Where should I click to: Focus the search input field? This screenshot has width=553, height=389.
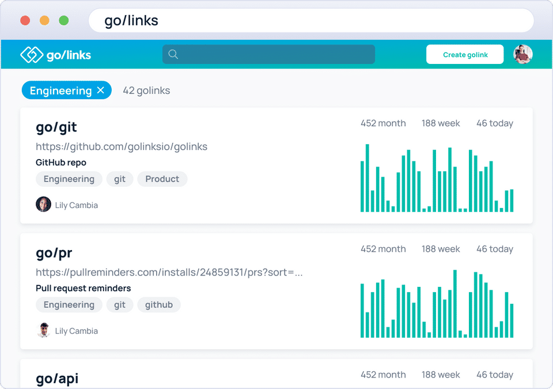pos(268,54)
